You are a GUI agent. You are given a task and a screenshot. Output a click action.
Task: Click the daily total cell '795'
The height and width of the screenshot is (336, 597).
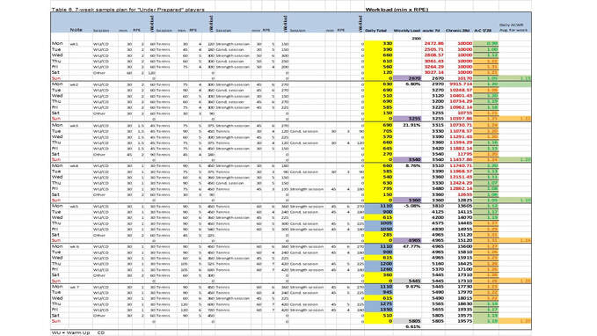tap(378, 188)
